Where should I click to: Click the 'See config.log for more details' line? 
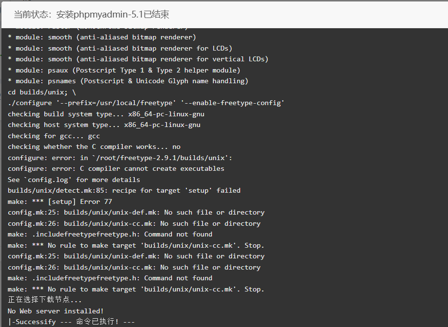pyautogui.click(x=74, y=180)
